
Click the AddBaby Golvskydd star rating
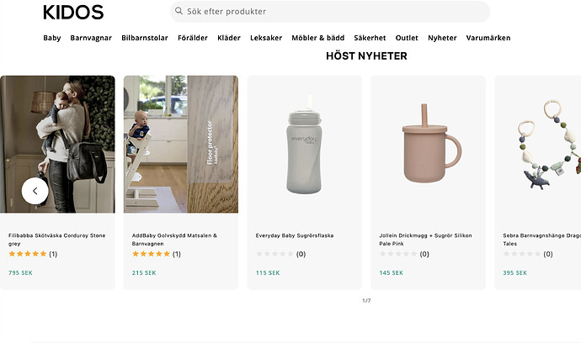(152, 254)
